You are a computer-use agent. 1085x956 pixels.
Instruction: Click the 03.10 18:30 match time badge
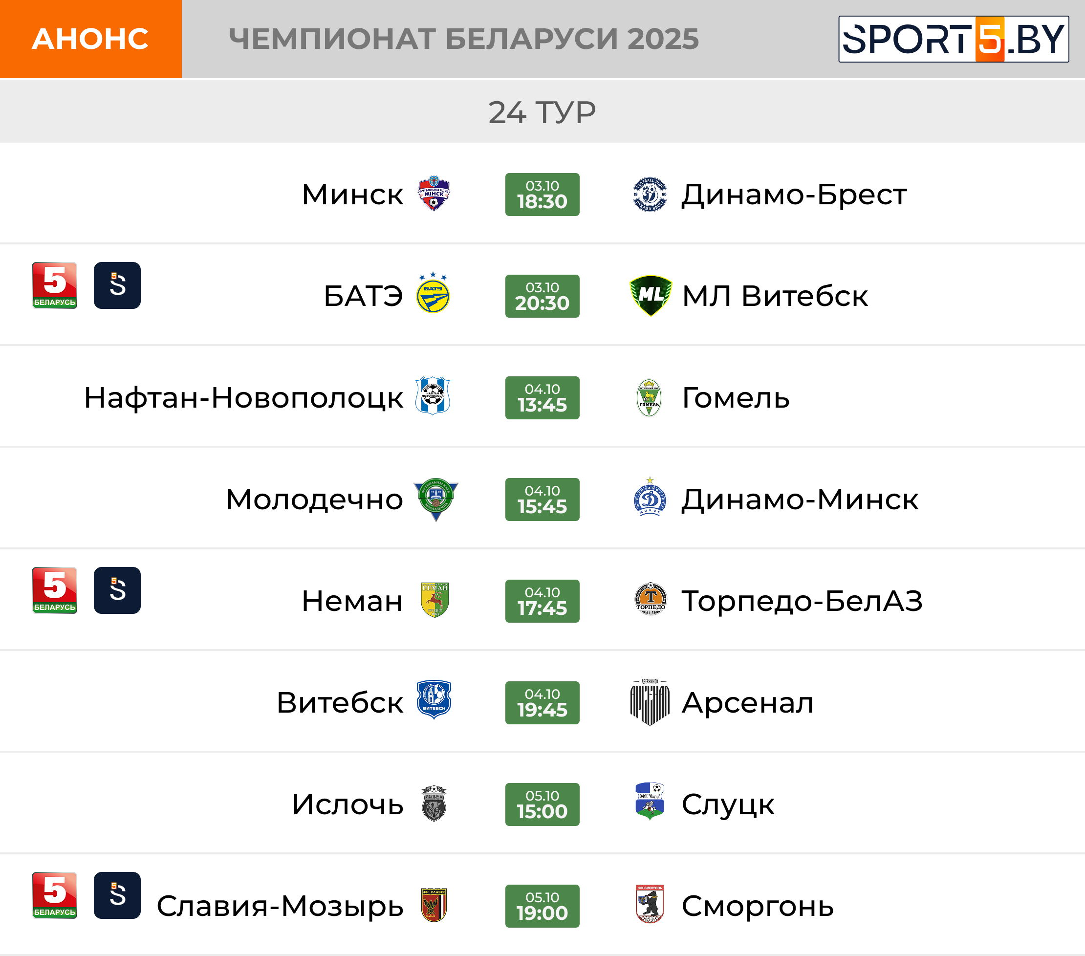542,194
